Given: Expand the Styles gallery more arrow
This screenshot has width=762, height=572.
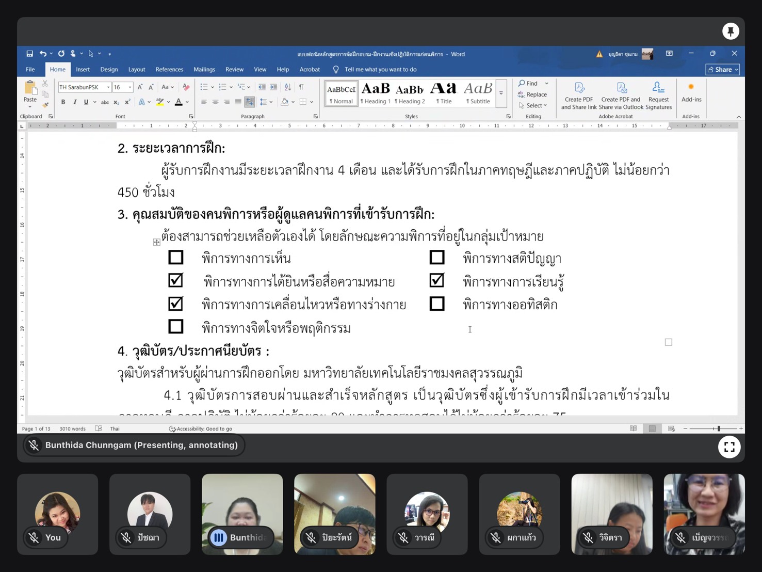Looking at the screenshot, I should [501, 93].
